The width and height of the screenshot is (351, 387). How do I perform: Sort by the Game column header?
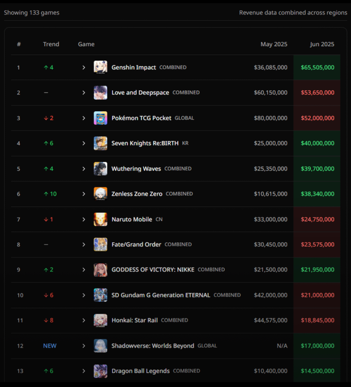coord(86,44)
